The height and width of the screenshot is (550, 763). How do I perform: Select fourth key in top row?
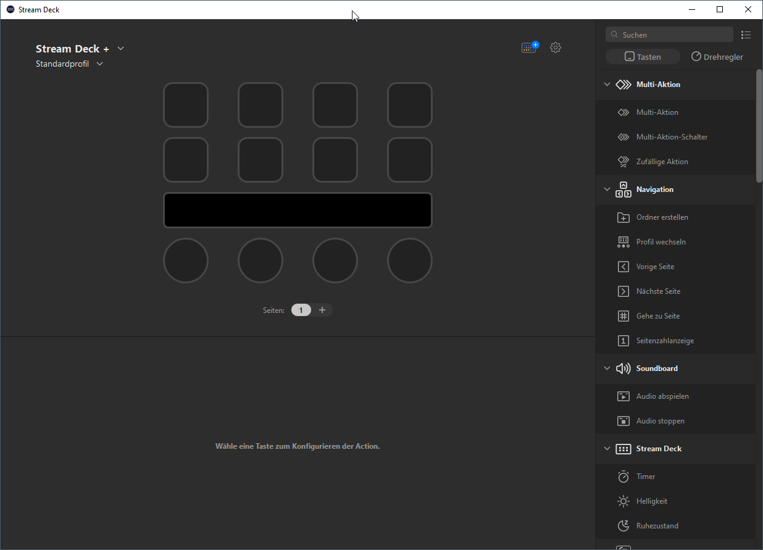(x=410, y=105)
